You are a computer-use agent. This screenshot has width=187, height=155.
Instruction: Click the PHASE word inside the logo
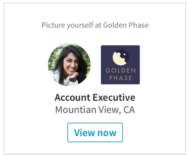pyautogui.click(x=121, y=78)
